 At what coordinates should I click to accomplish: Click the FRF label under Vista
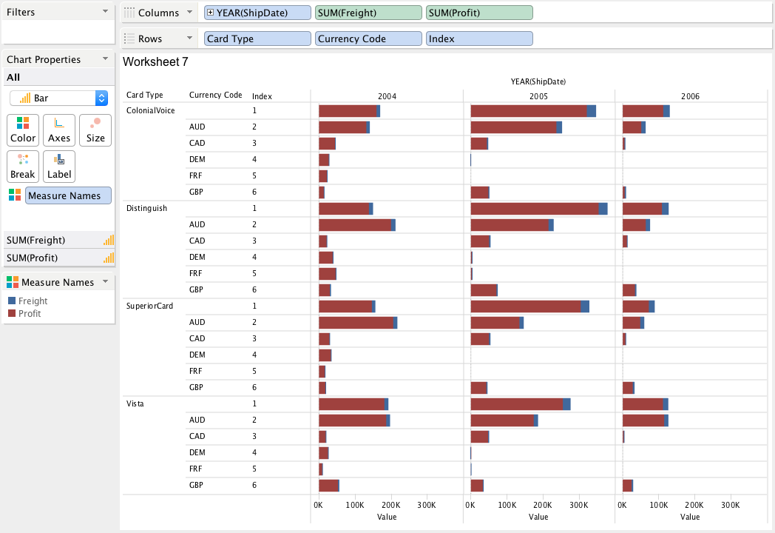(196, 469)
